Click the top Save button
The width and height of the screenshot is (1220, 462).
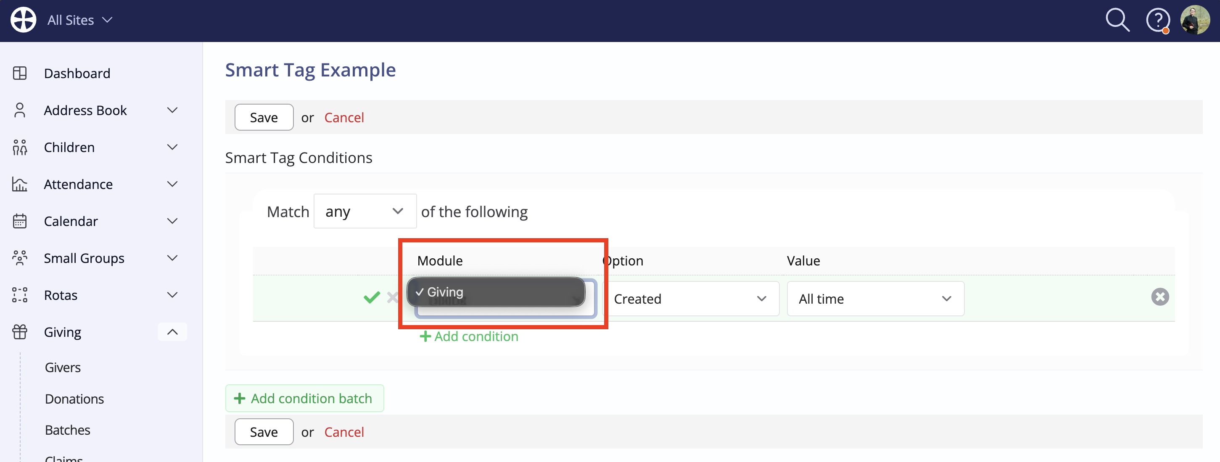264,118
